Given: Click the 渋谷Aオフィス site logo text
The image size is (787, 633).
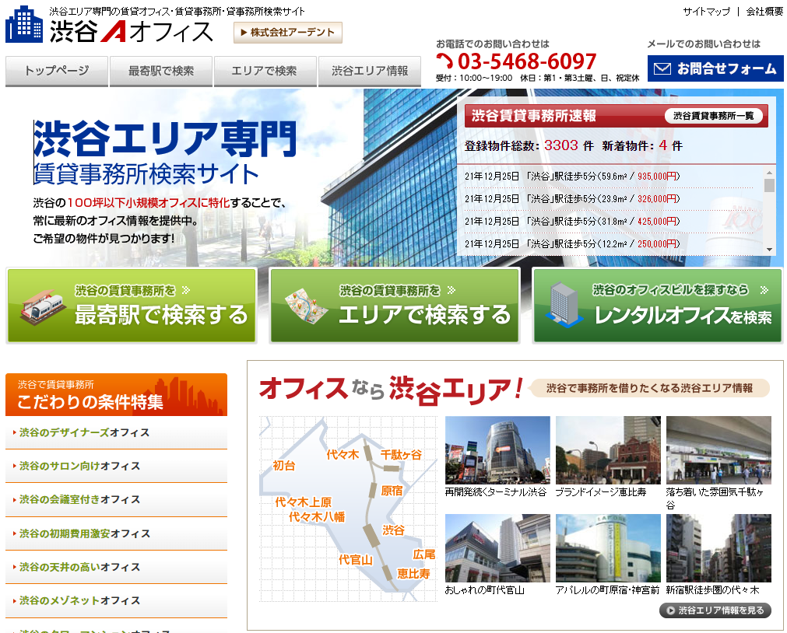Looking at the screenshot, I should [132, 32].
